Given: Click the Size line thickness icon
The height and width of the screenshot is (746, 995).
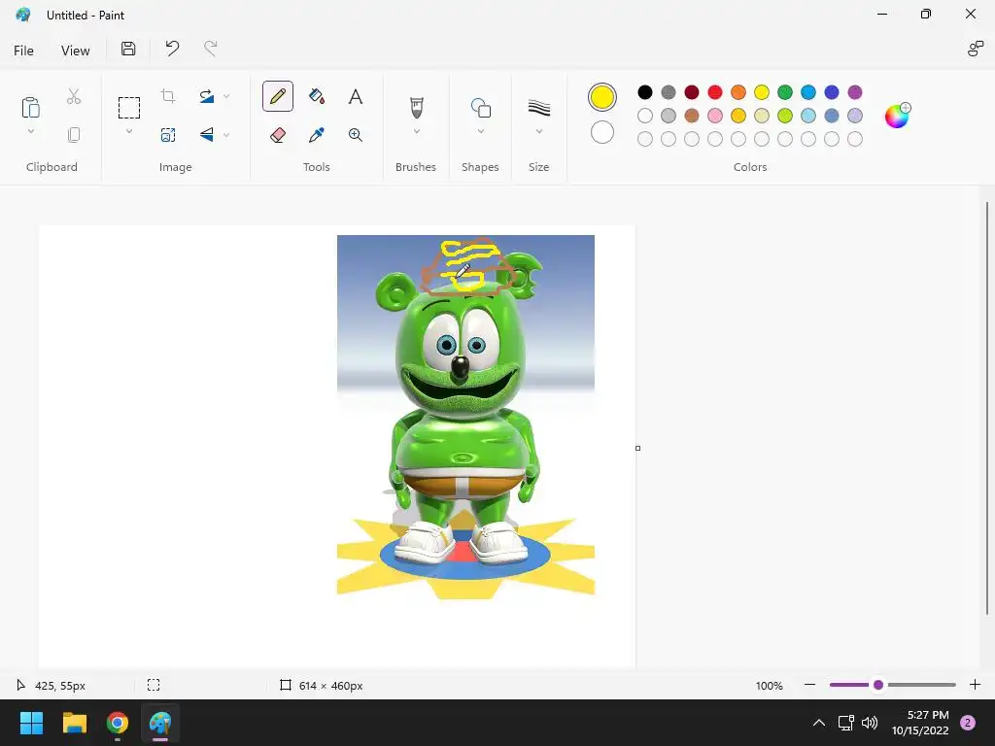Looking at the screenshot, I should [538, 108].
